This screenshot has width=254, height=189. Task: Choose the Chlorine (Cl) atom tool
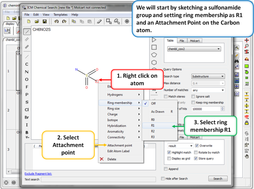click(27, 110)
